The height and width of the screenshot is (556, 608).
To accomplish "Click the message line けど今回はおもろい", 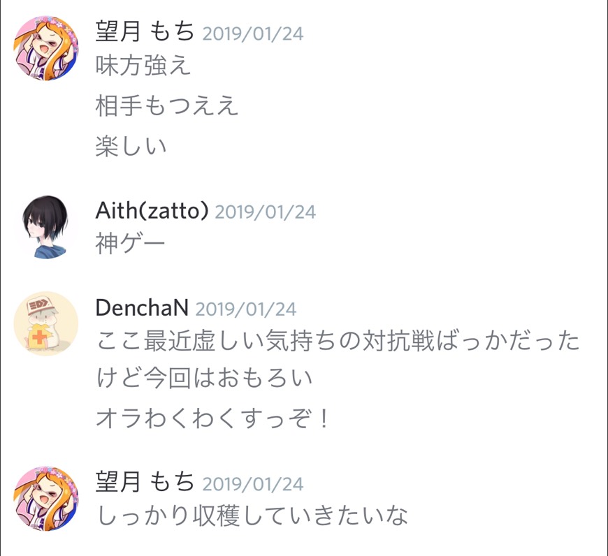I will point(204,378).
